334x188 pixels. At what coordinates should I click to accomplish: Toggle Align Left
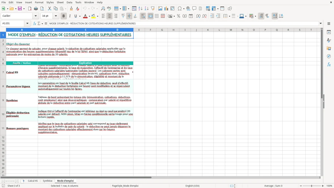(103, 16)
